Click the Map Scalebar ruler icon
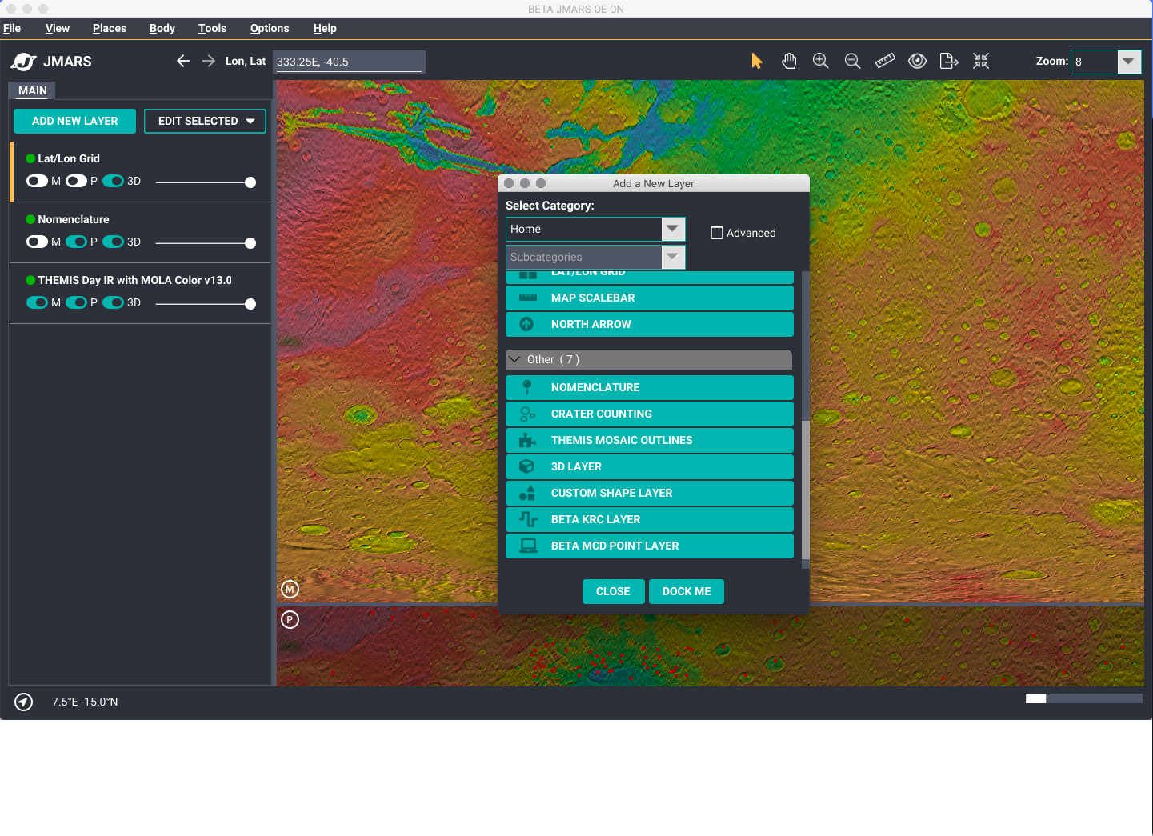1153x836 pixels. pos(528,298)
